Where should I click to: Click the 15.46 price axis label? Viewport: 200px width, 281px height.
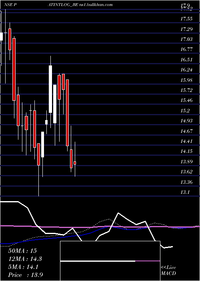pyautogui.click(x=186, y=100)
